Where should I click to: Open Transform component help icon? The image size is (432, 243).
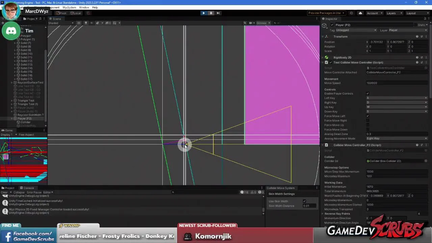tap(417, 36)
